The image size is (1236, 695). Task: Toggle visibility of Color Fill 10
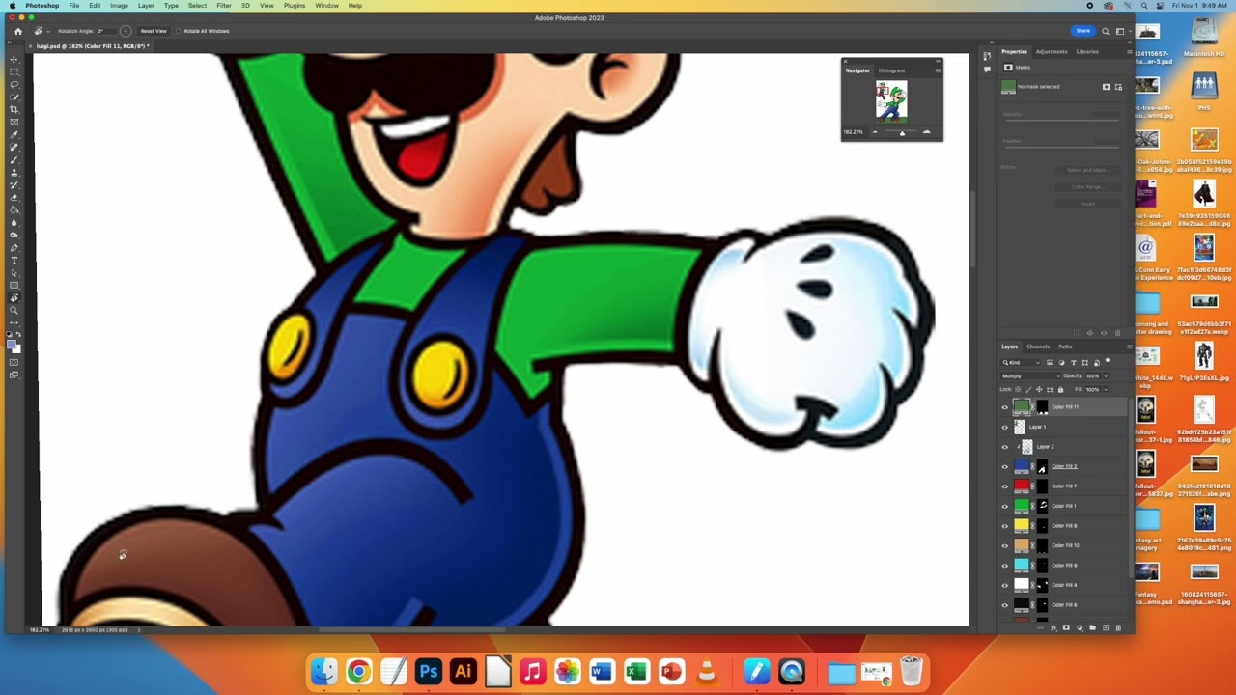(x=1004, y=545)
